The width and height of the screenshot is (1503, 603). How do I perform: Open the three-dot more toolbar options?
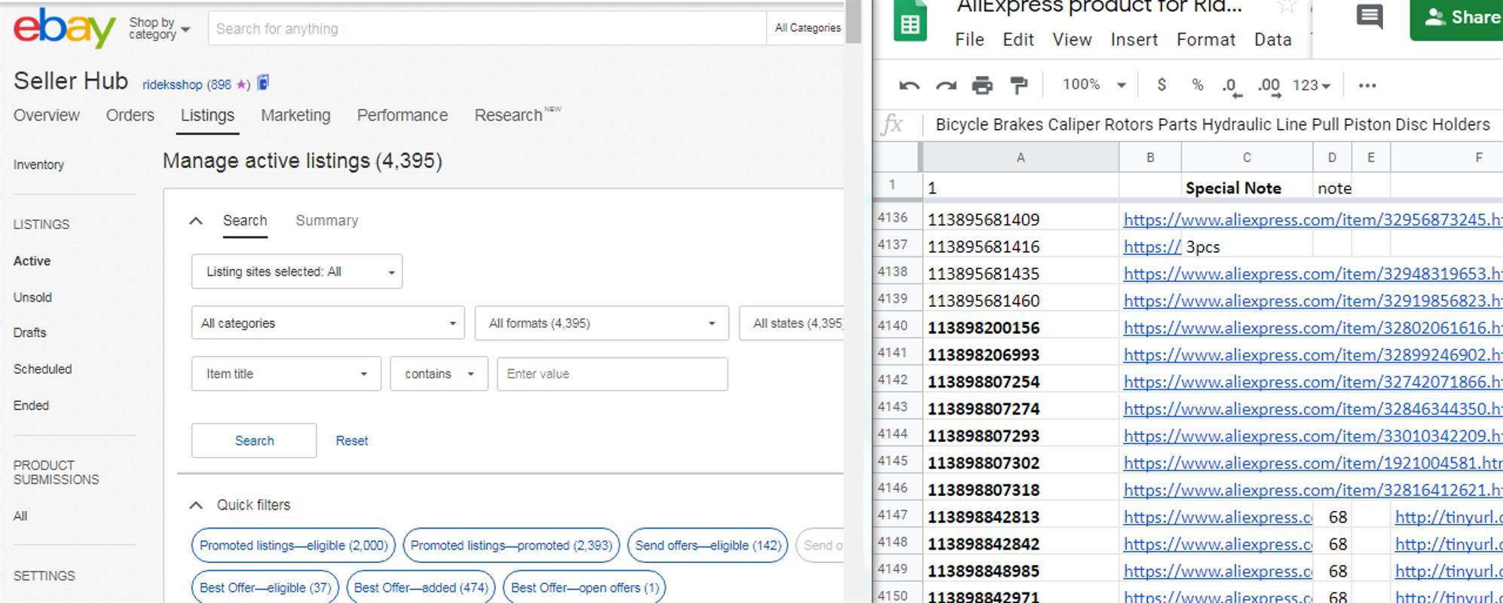(1367, 85)
